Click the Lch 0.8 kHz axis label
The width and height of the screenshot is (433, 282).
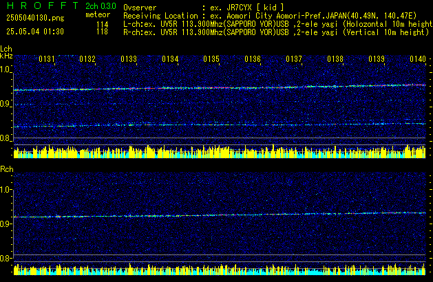coord(6,138)
